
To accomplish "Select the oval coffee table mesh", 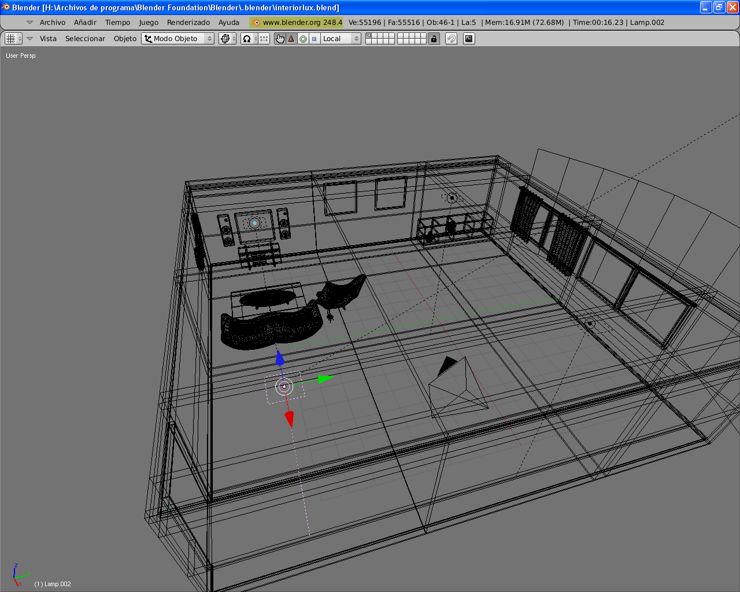I will (x=267, y=298).
